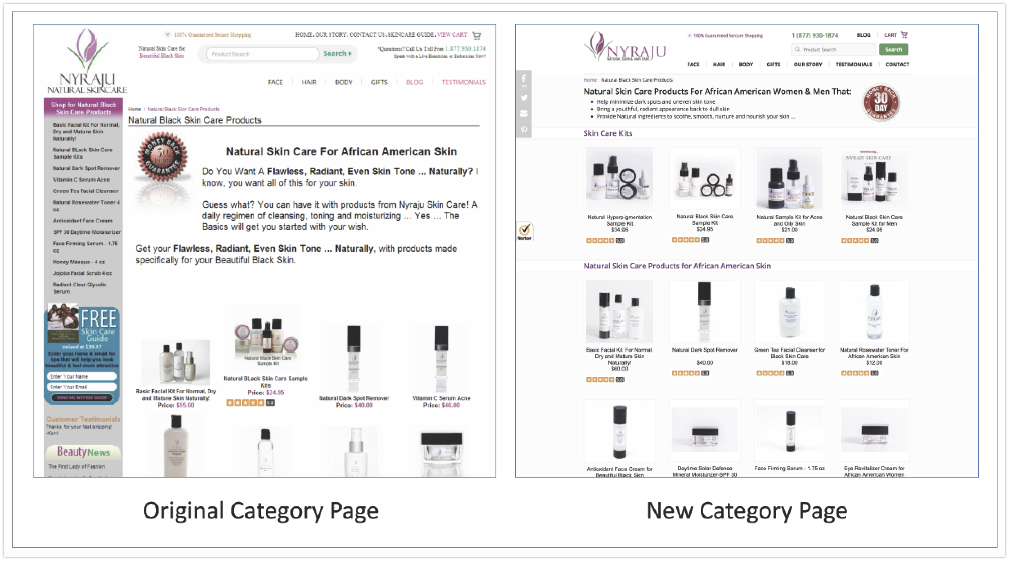Click the Twitter share icon
Screen dimensions: 1009x561
[x=524, y=98]
